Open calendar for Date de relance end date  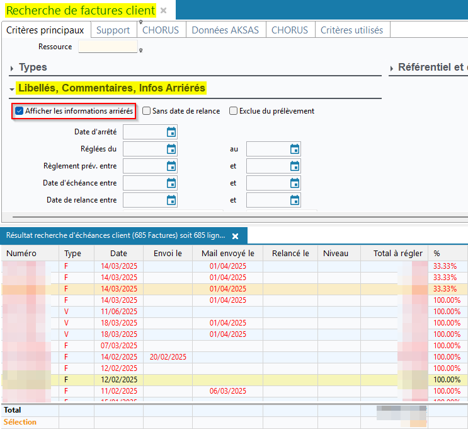(x=295, y=200)
